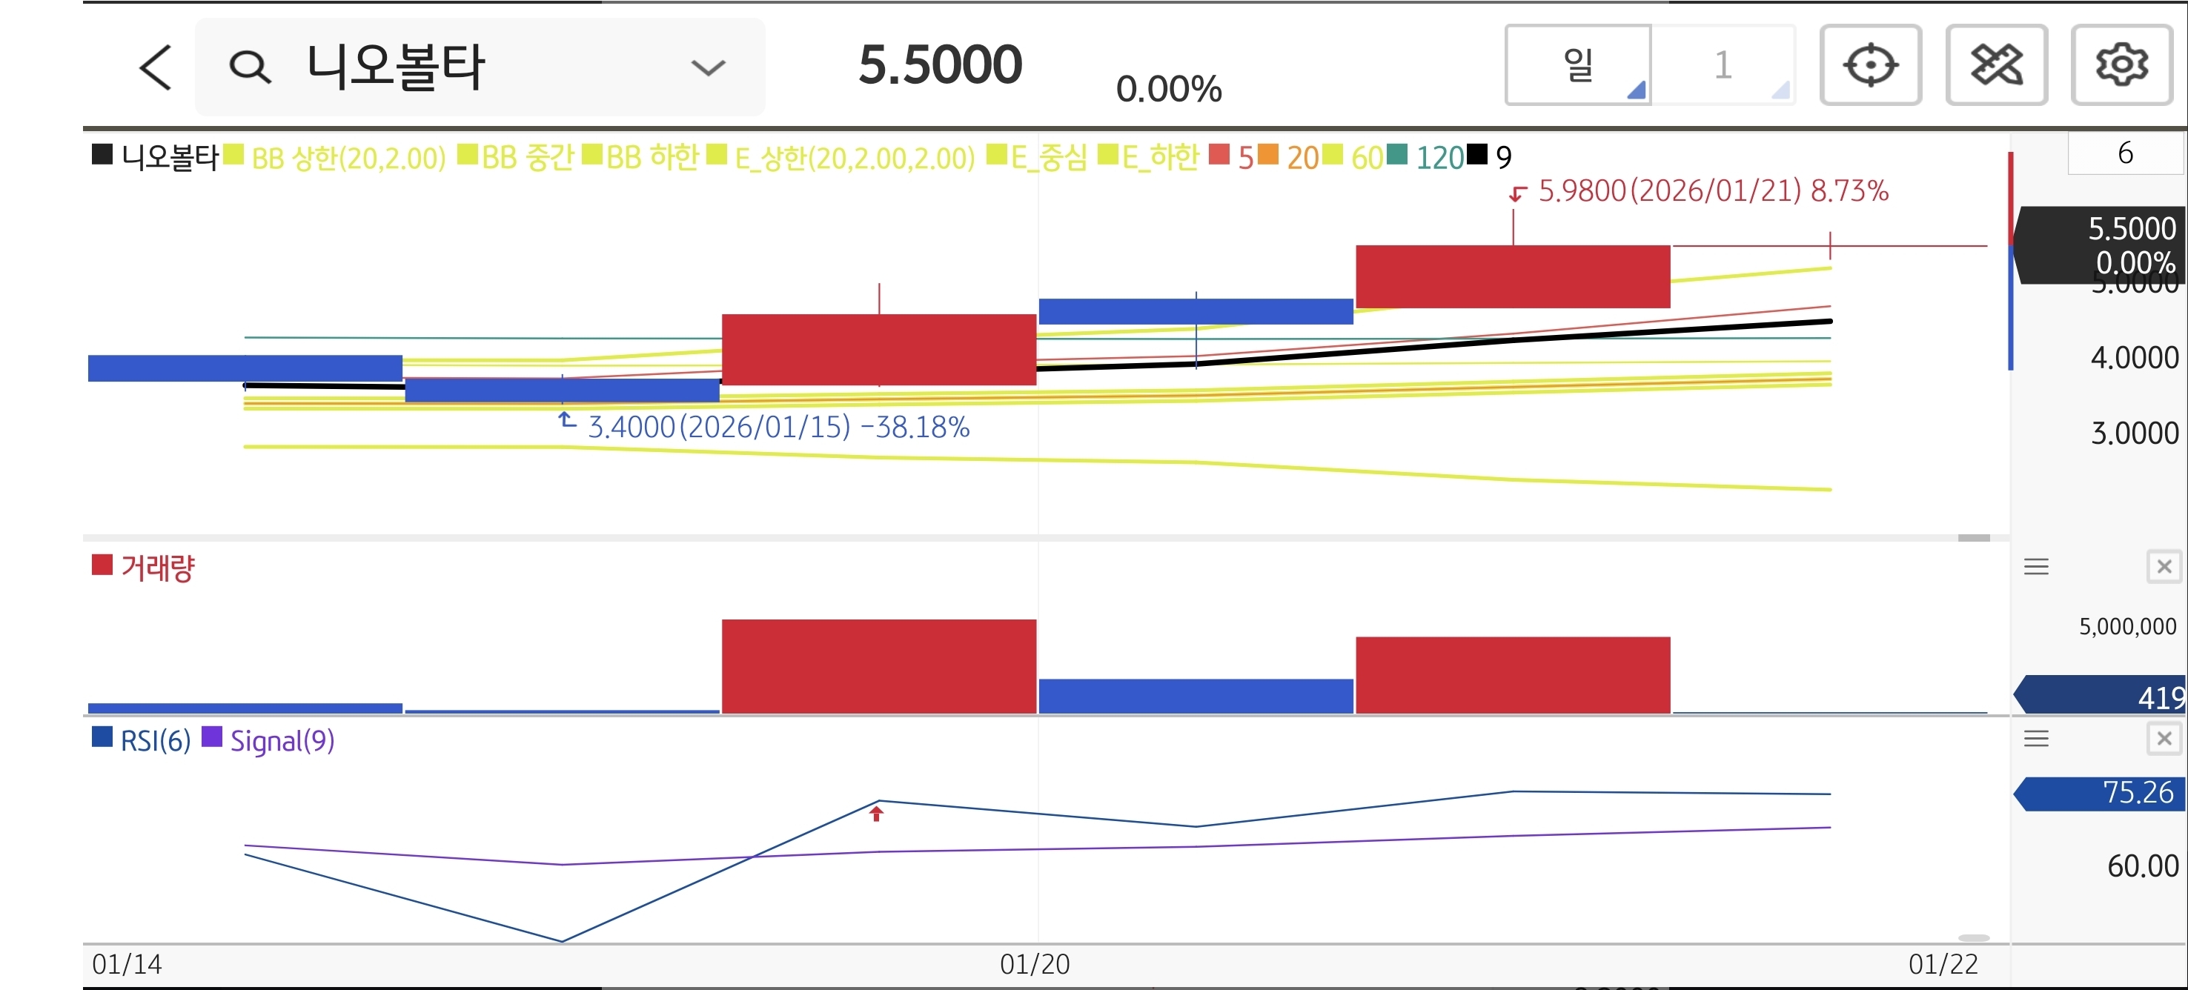2188x990 pixels.
Task: Select the tall red 01/21 candle
Action: click(x=1512, y=277)
